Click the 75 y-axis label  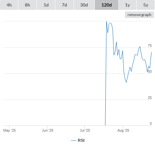pos(150,46)
